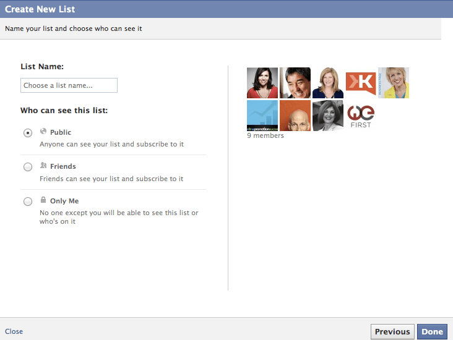Click 'Friends can see your list' description
The height and width of the screenshot is (340, 453).
111,179
